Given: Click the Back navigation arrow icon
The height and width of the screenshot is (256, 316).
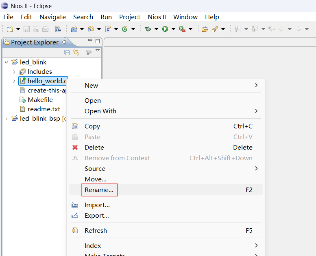Looking at the screenshot, I should tap(281, 29).
